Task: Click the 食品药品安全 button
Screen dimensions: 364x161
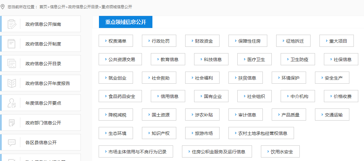Action: [120, 96]
